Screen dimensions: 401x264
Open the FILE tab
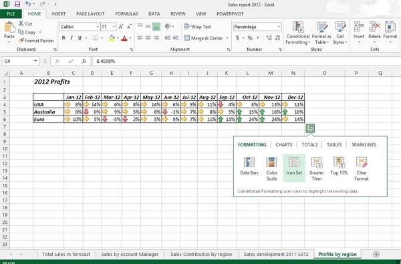pos(11,14)
